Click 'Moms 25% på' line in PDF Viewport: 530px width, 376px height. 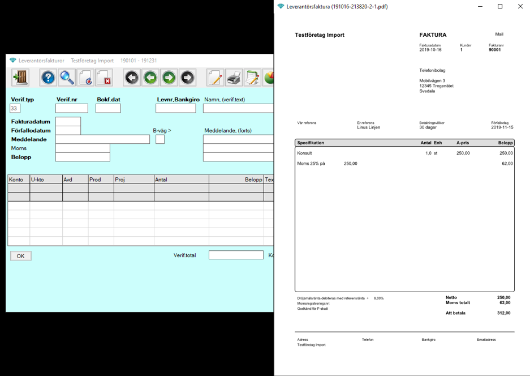[311, 164]
